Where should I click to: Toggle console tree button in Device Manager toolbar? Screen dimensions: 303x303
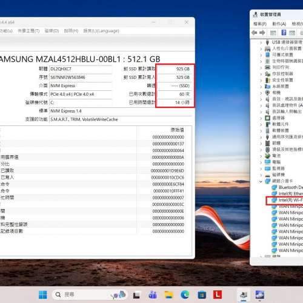point(273,33)
